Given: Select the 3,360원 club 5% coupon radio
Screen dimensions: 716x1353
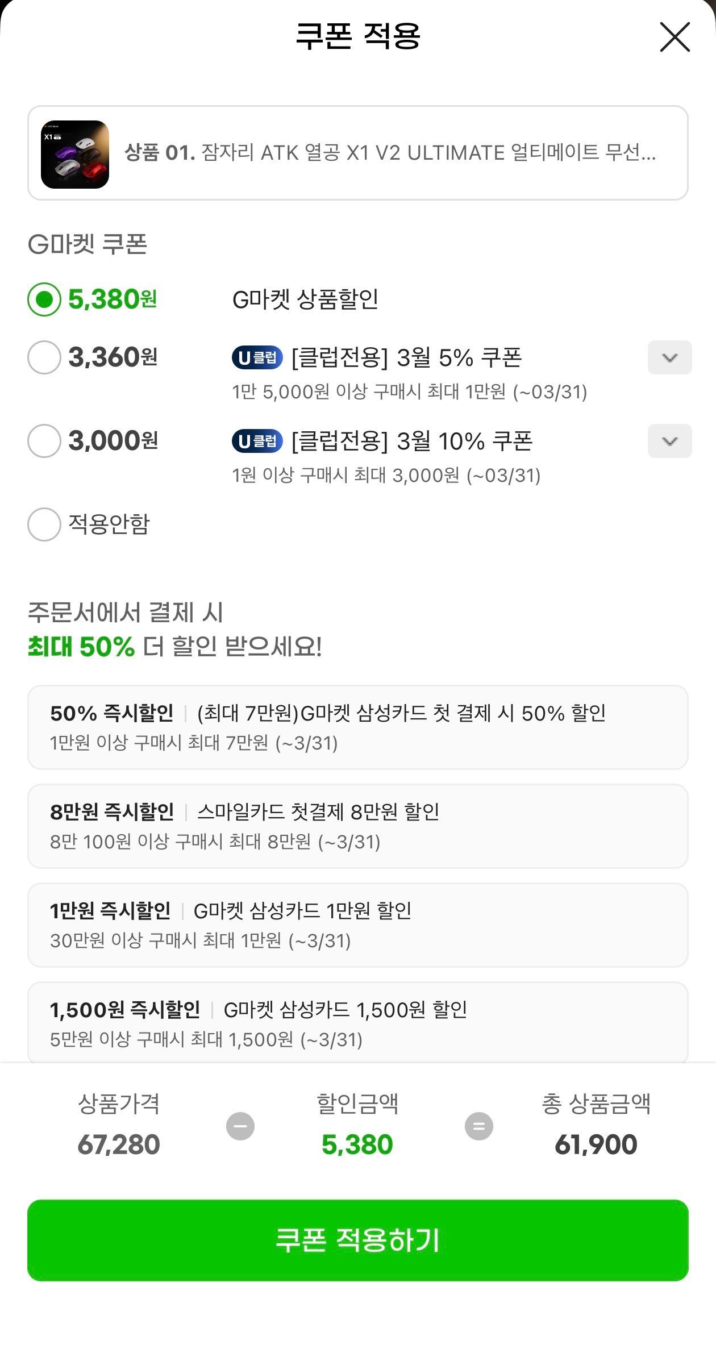Looking at the screenshot, I should pyautogui.click(x=44, y=357).
